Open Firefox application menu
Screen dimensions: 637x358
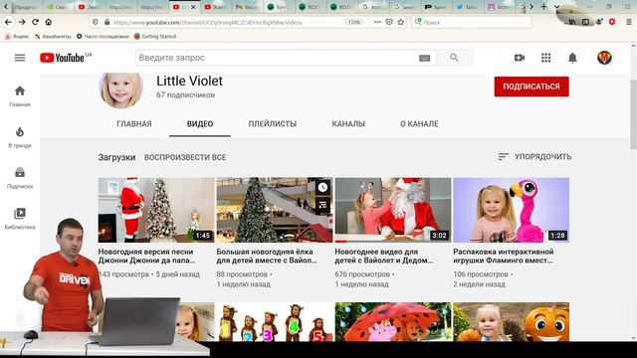coord(629,22)
